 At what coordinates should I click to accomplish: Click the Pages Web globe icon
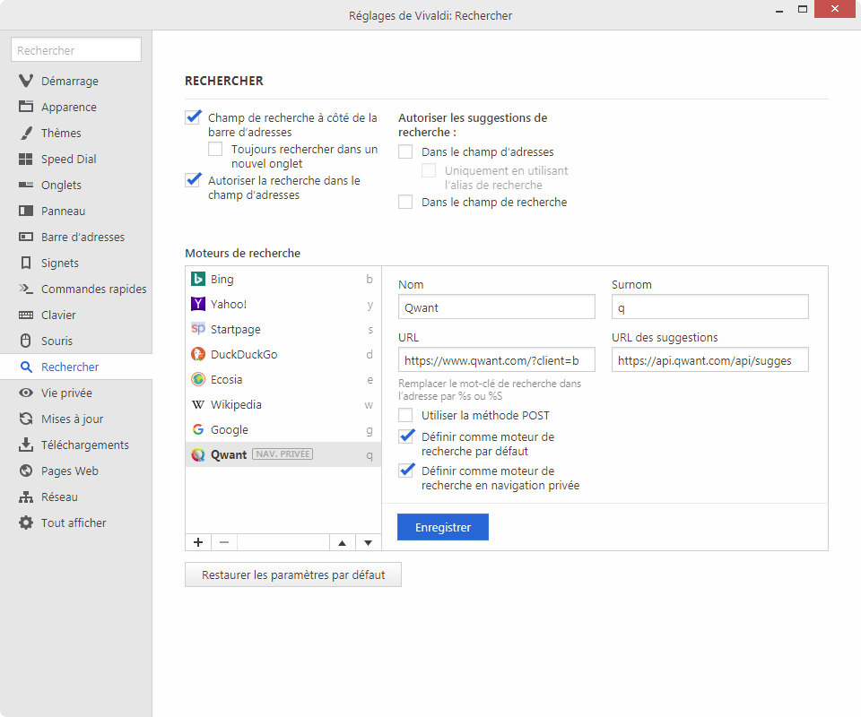tap(26, 471)
